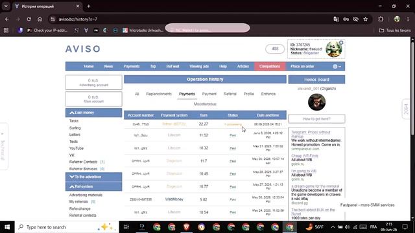This screenshot has height=233, width=415.
Task: Click the browser back arrow
Action: 7,19
